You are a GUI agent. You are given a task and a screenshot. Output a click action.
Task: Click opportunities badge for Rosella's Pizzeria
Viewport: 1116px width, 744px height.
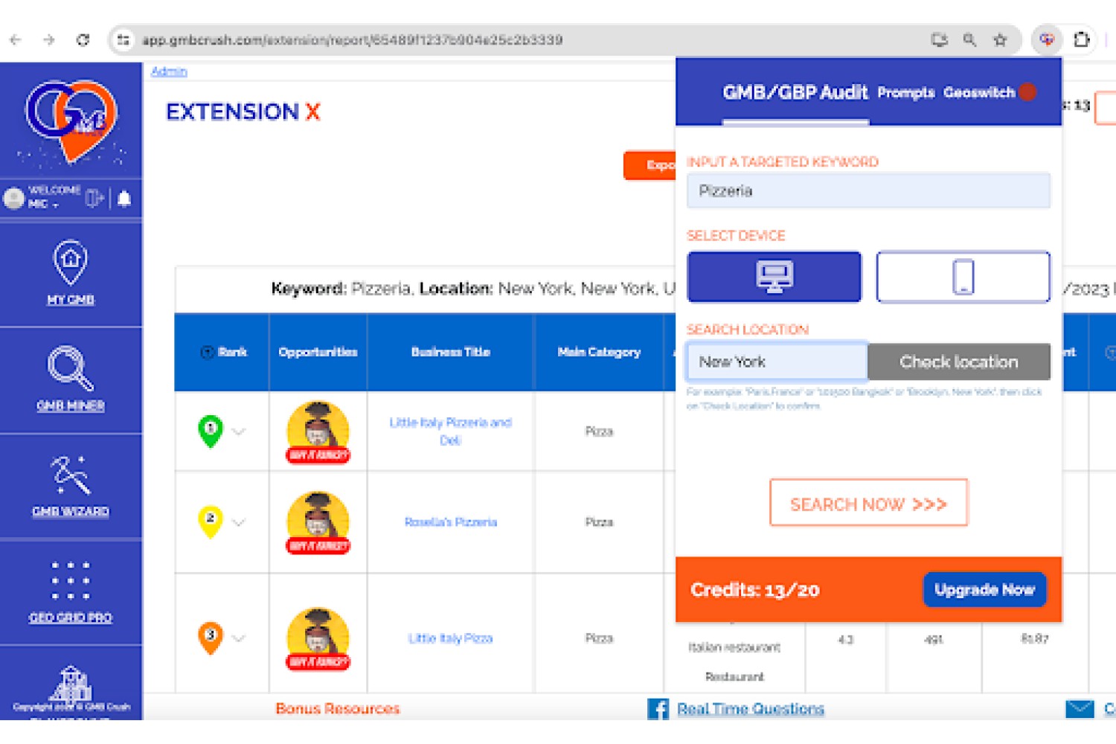[x=318, y=522]
